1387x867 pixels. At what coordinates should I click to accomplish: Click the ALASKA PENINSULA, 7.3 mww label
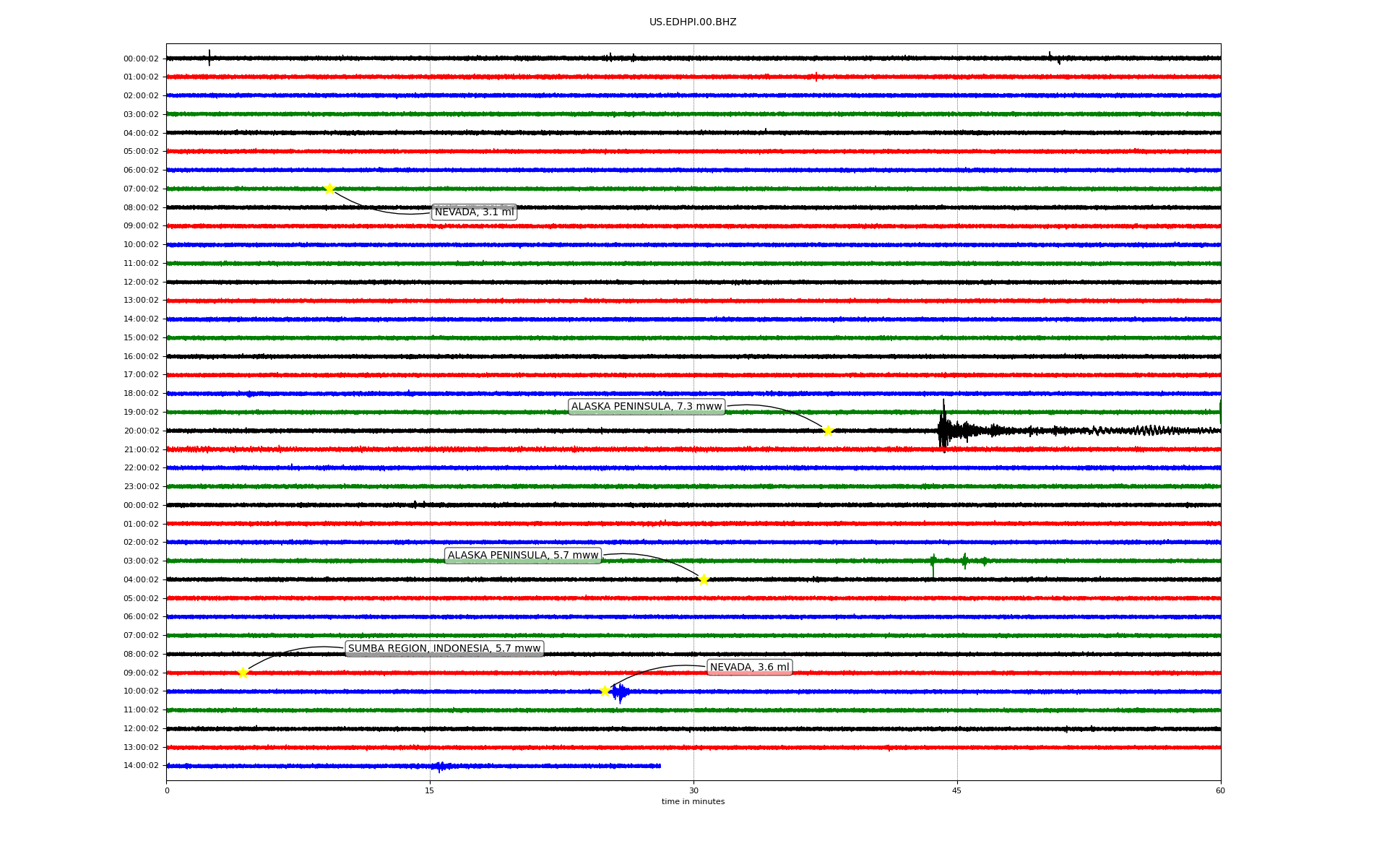[647, 407]
